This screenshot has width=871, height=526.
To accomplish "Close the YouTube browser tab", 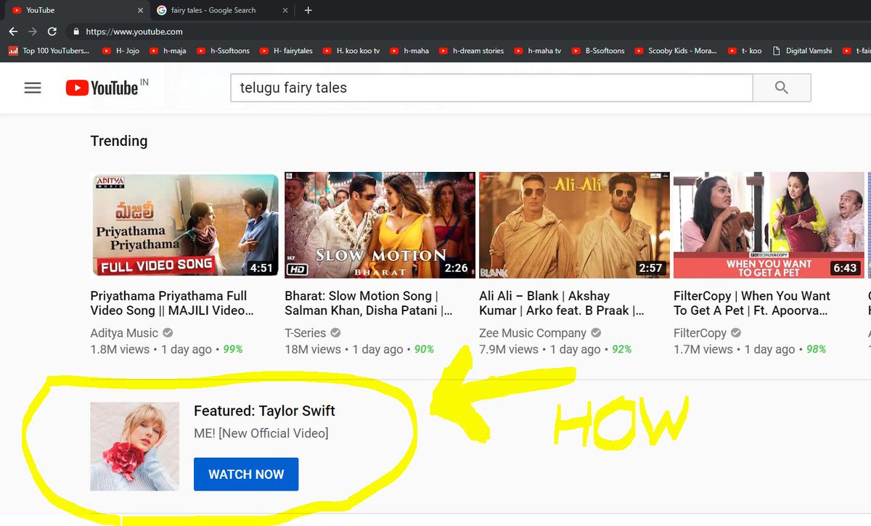I will pos(141,10).
